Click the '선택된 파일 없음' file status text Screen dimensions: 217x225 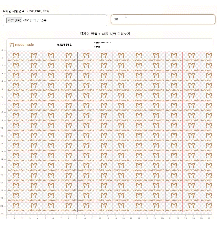pyautogui.click(x=35, y=20)
